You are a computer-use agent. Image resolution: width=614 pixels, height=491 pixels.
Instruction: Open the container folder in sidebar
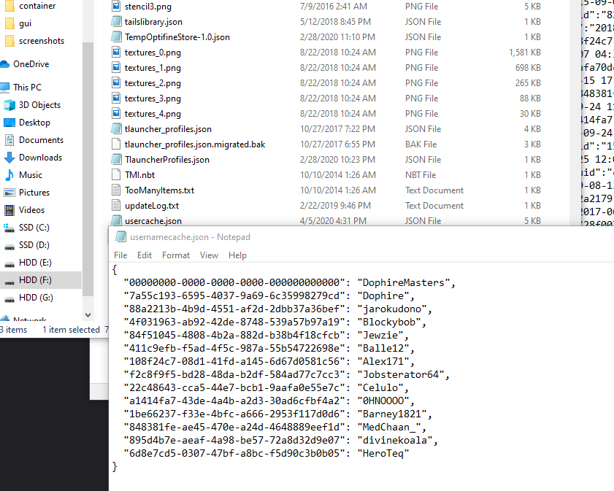[37, 6]
